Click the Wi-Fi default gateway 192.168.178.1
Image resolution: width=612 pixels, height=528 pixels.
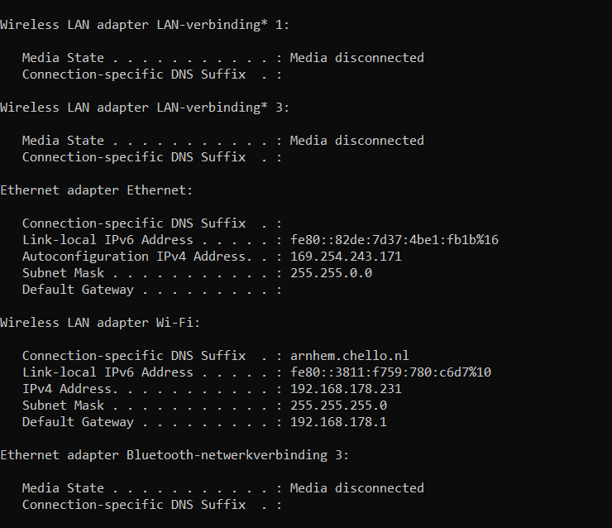coord(338,422)
